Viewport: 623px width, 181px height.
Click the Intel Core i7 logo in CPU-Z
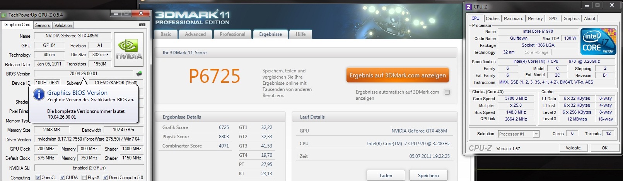598,42
